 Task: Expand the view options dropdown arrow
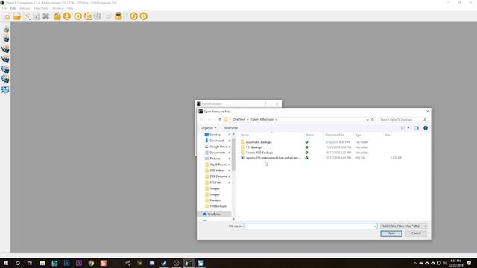[408, 128]
